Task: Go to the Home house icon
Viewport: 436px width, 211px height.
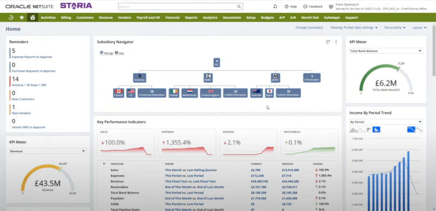Action: point(33,17)
